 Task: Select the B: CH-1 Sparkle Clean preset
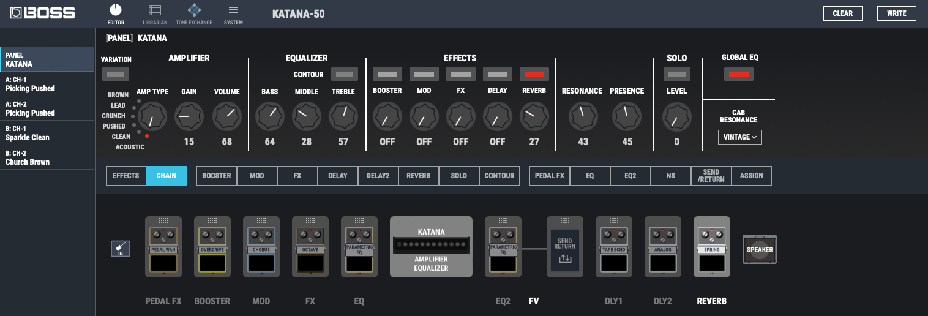coord(47,133)
